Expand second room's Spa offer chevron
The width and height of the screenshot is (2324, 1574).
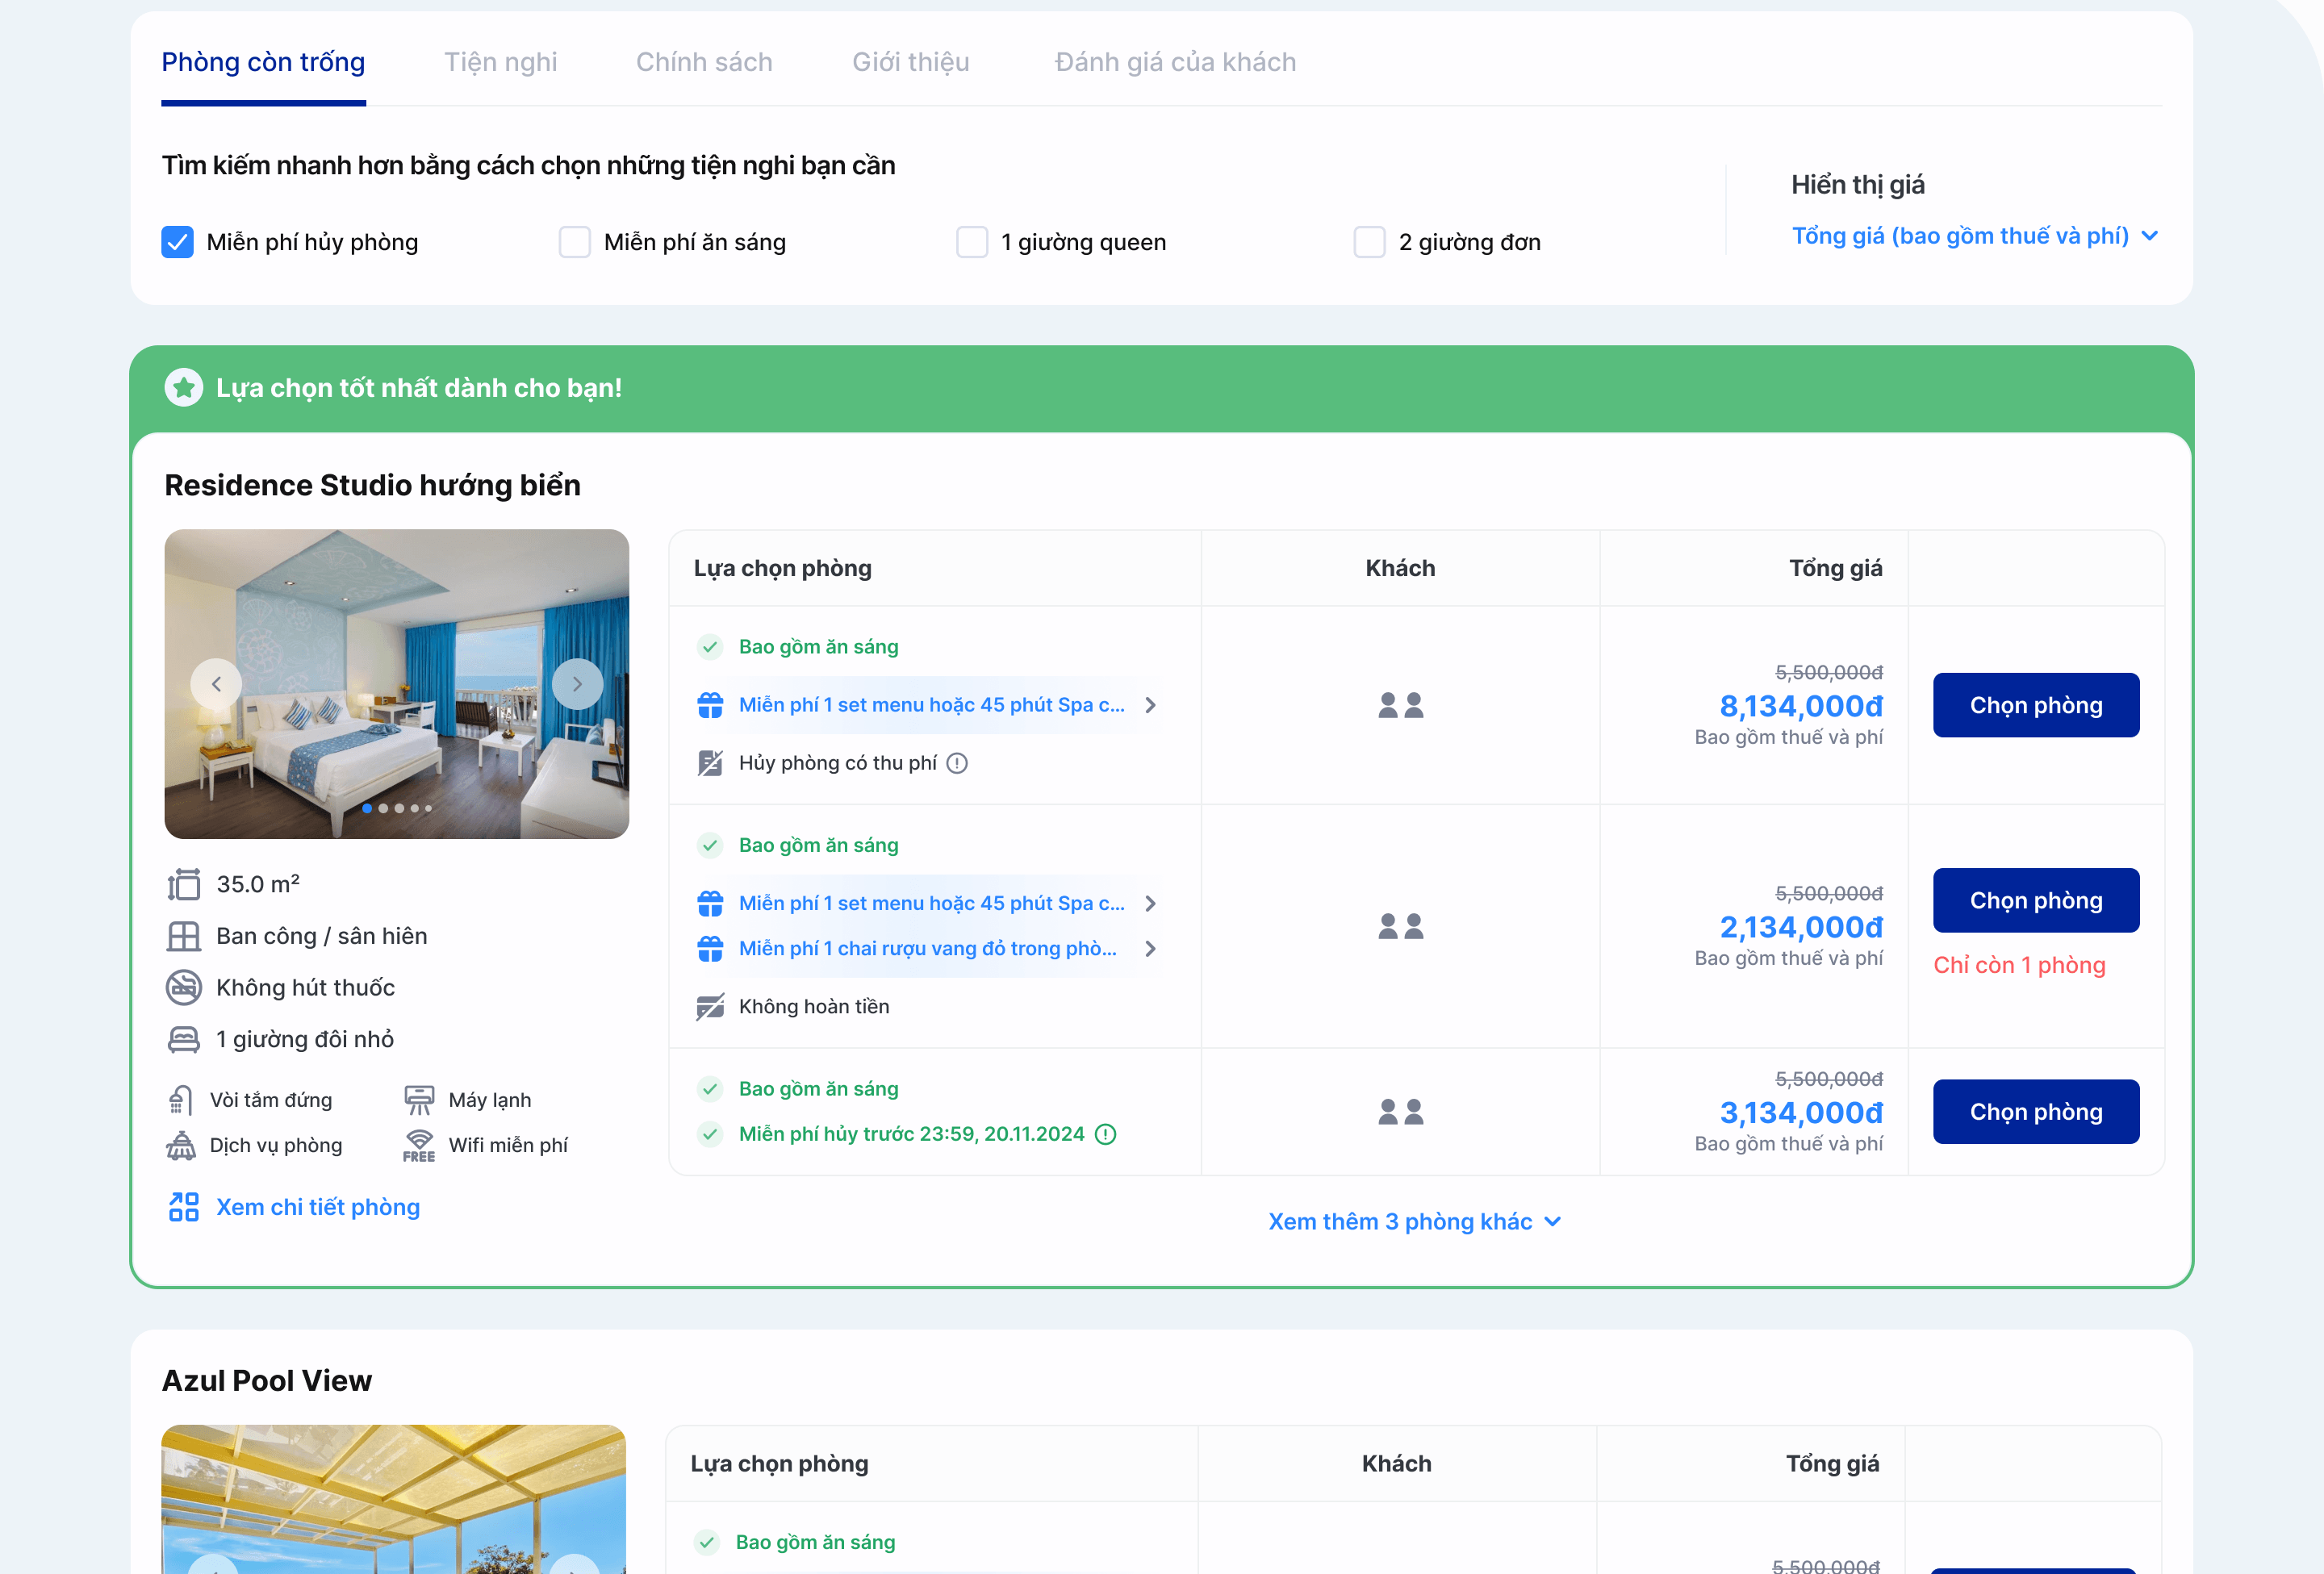1150,903
